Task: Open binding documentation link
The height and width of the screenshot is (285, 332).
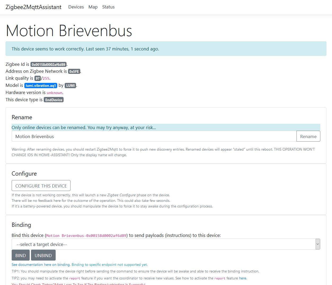Action: click(x=41, y=265)
